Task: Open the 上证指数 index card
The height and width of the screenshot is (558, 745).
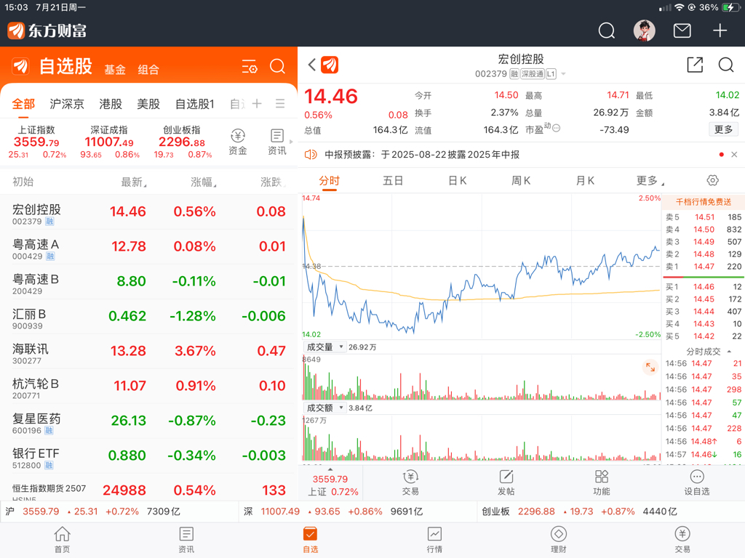Action: [37, 142]
